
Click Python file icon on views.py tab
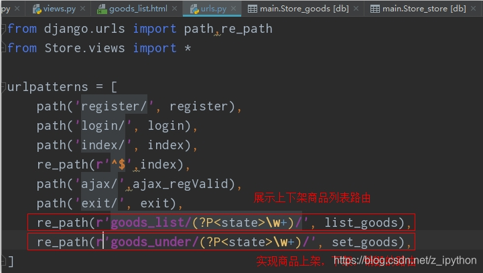37,9
